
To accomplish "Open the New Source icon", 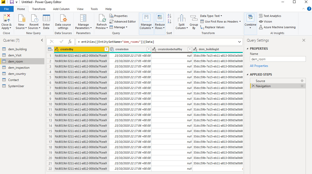I will coord(21,18).
